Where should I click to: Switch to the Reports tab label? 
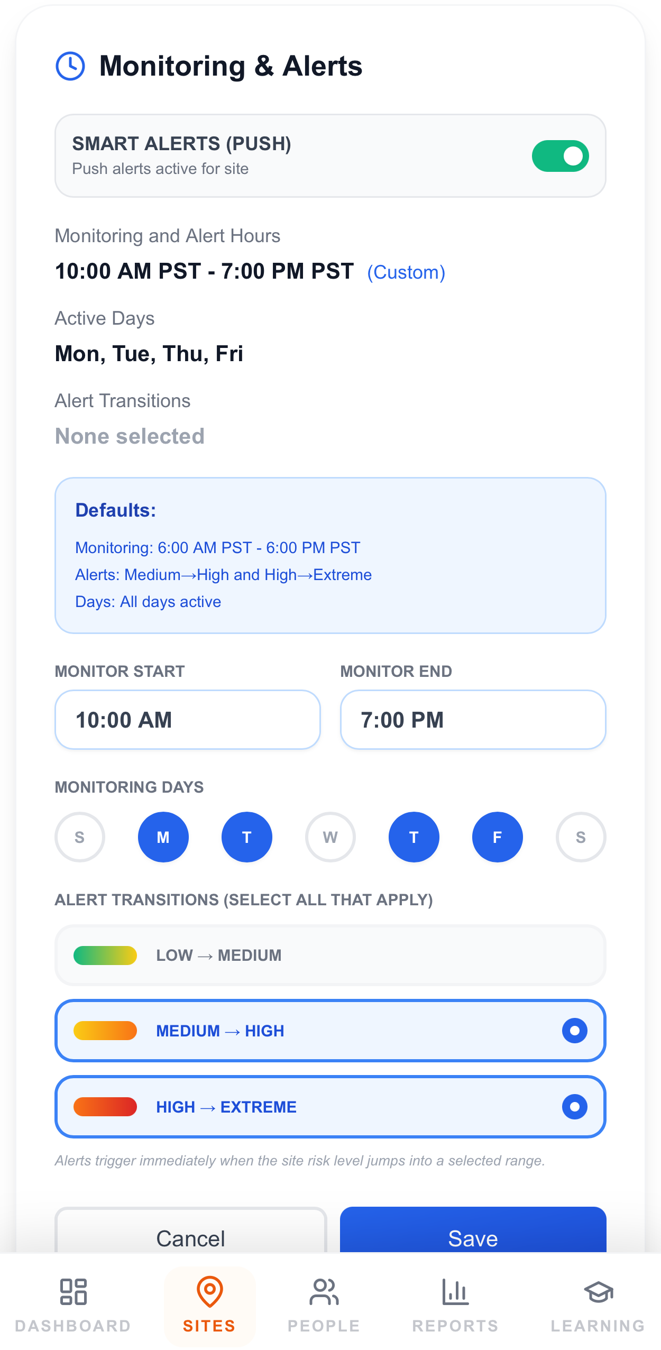click(x=455, y=1326)
